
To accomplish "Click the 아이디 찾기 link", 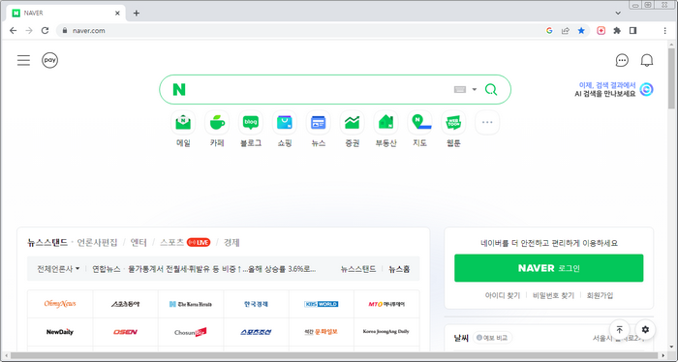I will [503, 295].
